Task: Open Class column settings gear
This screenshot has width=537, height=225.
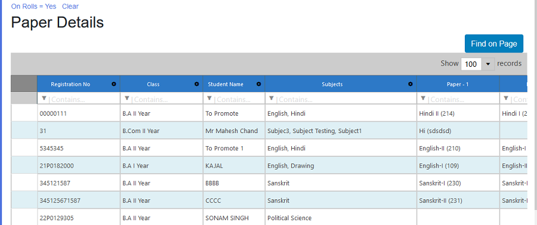Action: coord(196,84)
